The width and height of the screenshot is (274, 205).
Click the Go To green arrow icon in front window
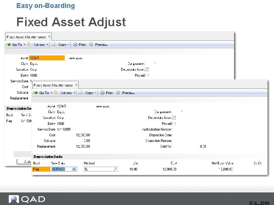[35, 93]
